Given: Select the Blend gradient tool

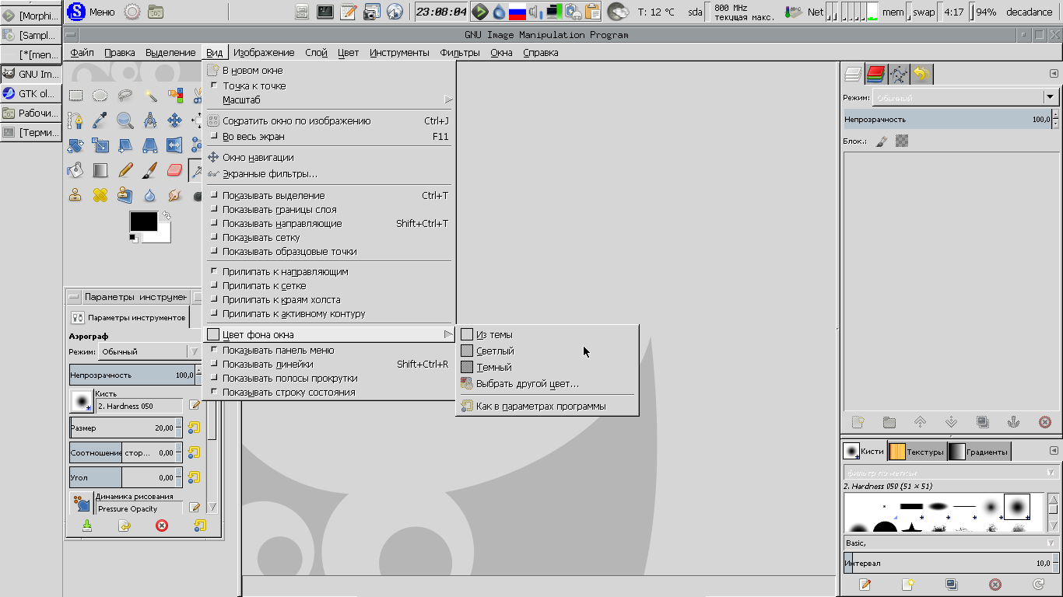Looking at the screenshot, I should [x=100, y=170].
